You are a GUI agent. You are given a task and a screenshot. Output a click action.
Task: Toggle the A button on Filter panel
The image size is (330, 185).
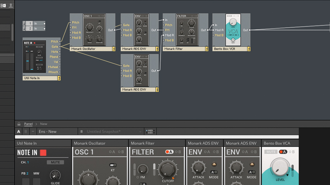pyautogui.click(x=169, y=152)
